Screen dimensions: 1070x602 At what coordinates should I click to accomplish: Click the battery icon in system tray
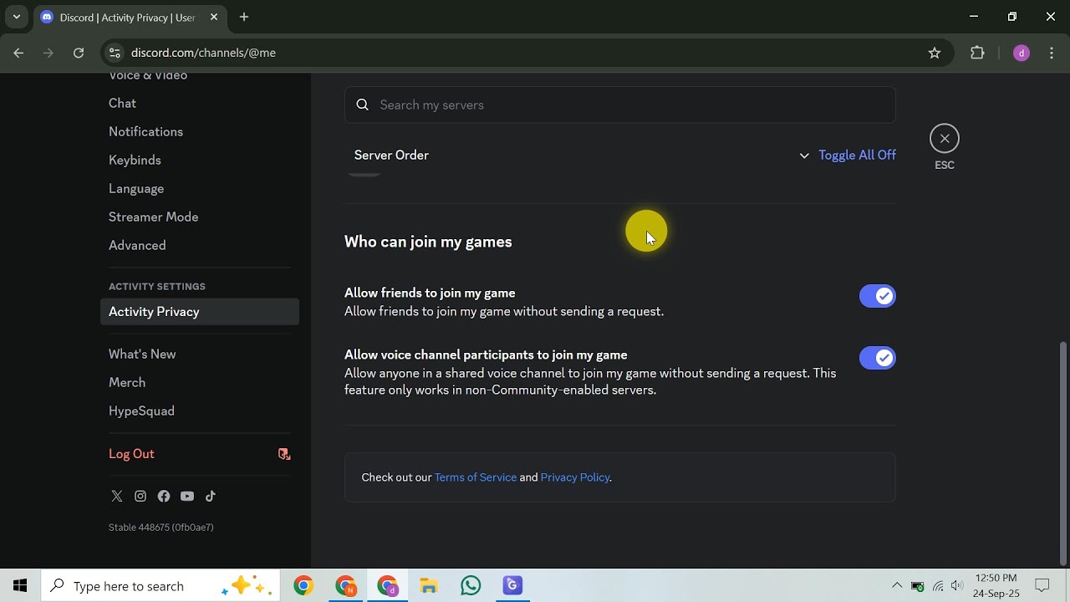click(x=918, y=586)
